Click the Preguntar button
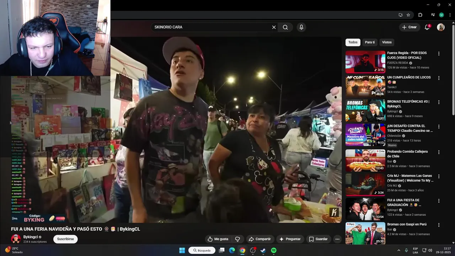This screenshot has height=256, width=455. pyautogui.click(x=290, y=239)
